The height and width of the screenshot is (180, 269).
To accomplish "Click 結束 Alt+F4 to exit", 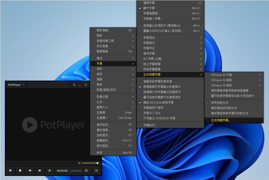I will (x=113, y=153).
